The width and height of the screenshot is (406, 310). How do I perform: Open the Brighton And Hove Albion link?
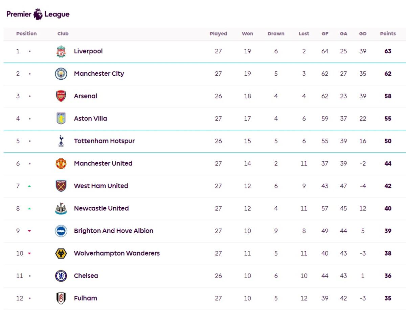[x=113, y=231]
